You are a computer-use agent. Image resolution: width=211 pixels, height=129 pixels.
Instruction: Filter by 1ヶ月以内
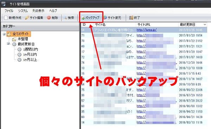point(30,54)
